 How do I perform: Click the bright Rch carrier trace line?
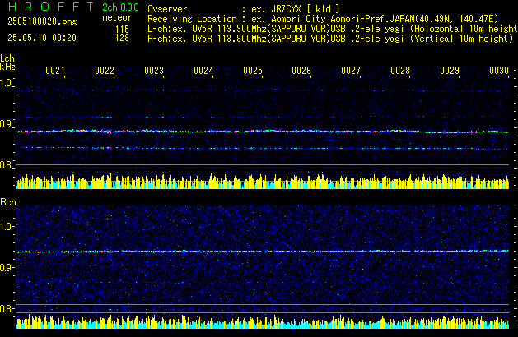(263, 252)
